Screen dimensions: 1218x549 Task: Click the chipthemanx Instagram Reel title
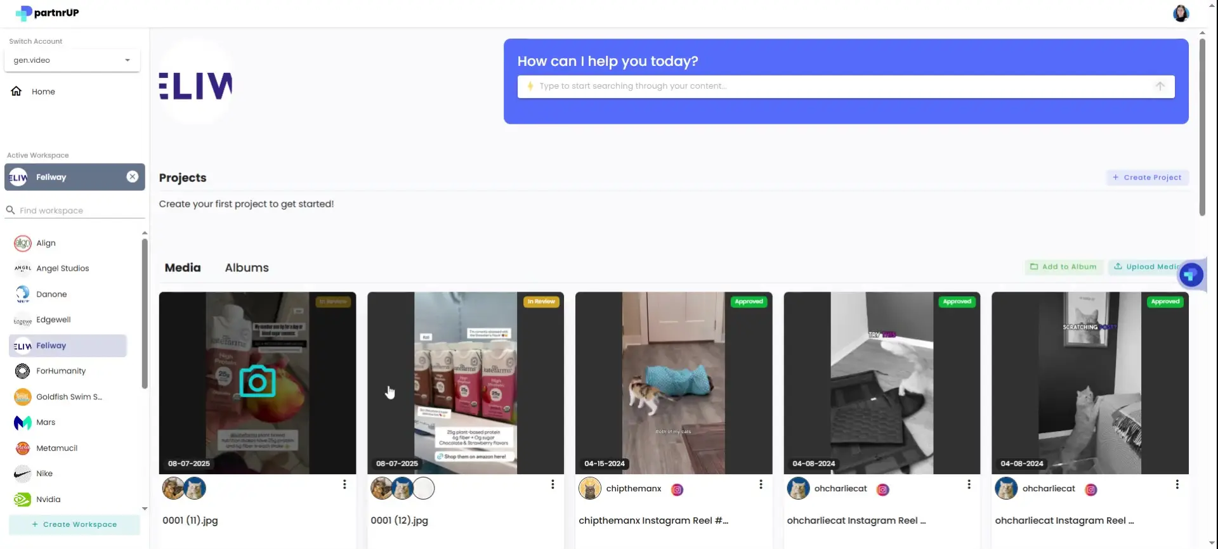[653, 520]
